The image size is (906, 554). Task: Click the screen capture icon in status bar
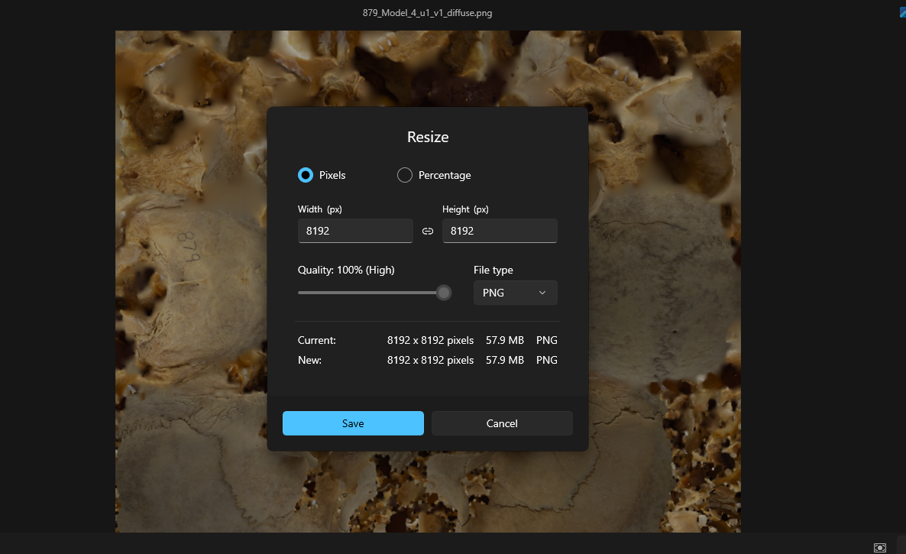point(880,547)
